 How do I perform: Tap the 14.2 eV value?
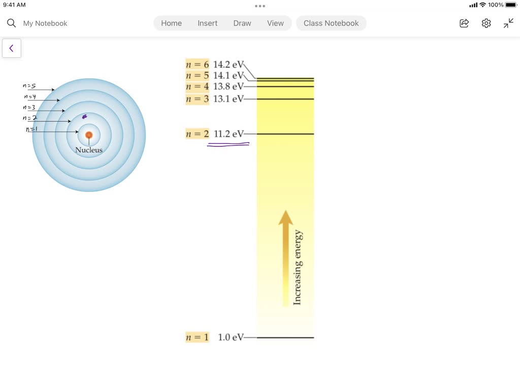[229, 64]
